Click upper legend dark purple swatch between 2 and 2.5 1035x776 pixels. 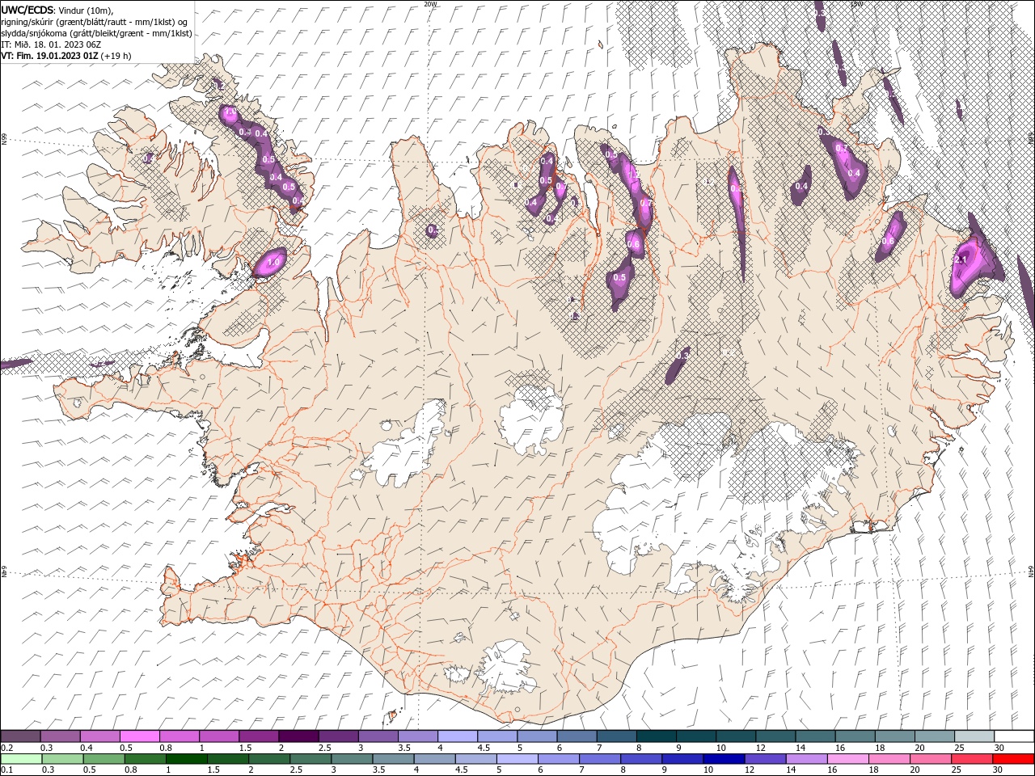(x=298, y=736)
